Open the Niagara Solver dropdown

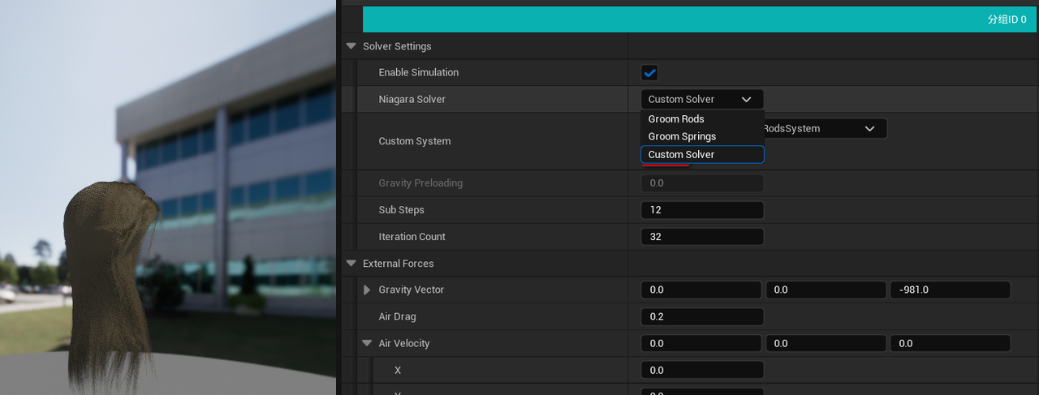[701, 99]
